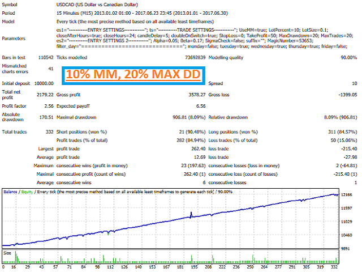Select consecutive losses value '2 (-64.81)'
This screenshot has height=272, width=362.
coord(346,165)
